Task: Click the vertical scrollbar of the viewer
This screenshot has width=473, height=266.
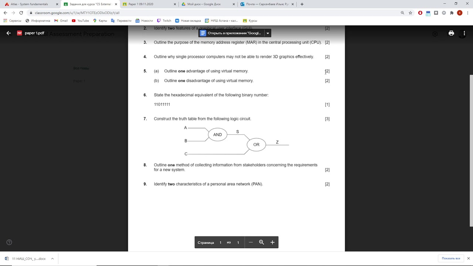Action: tap(471, 150)
